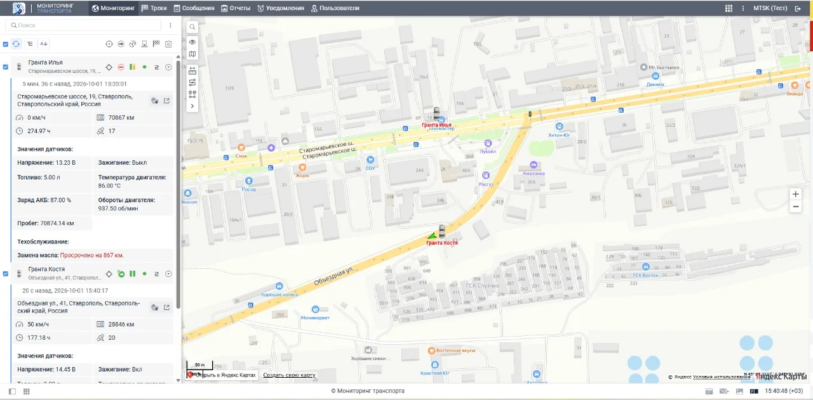Viewport: 813px width, 400px height.
Task: Click the Создать свою карту link
Action: click(289, 375)
